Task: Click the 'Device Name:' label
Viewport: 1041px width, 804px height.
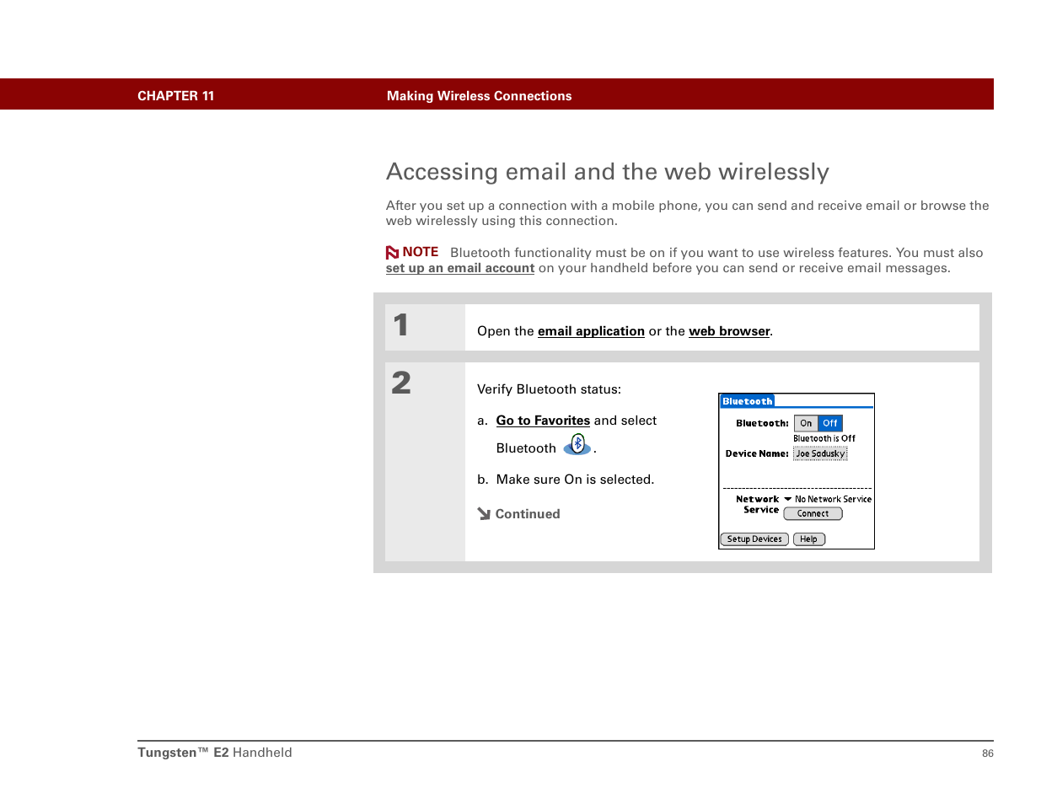Action: (x=757, y=453)
